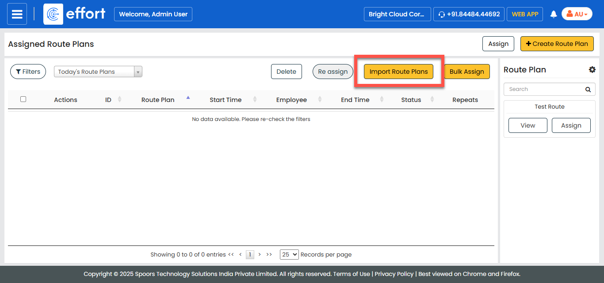Click the Bulk Assign button
Viewport: 604px width, 283px height.
click(x=466, y=72)
